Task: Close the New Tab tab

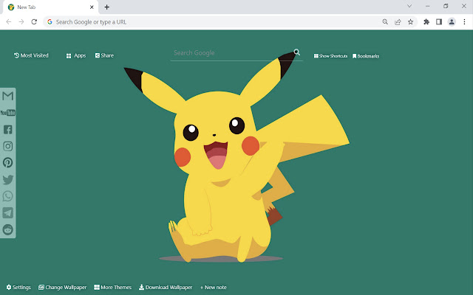Action: (x=92, y=7)
